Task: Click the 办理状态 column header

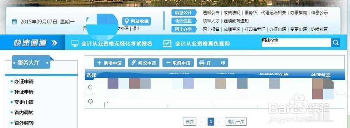Action: (321, 75)
